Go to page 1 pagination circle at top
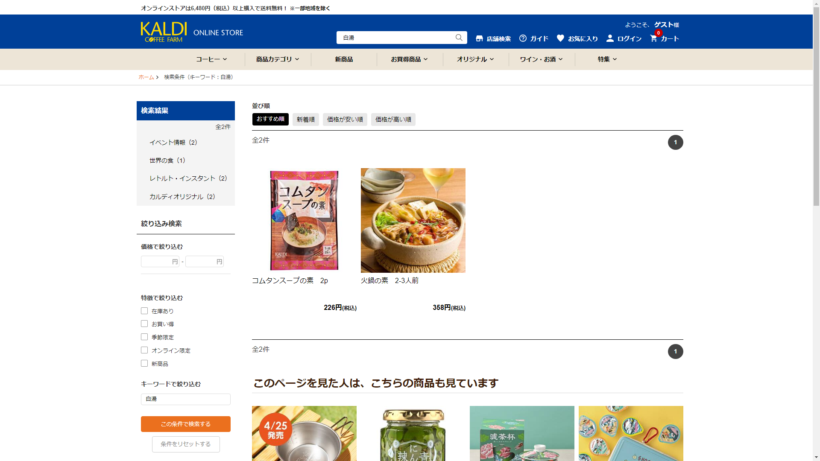Screen dimensions: 820x461 pyautogui.click(x=675, y=142)
